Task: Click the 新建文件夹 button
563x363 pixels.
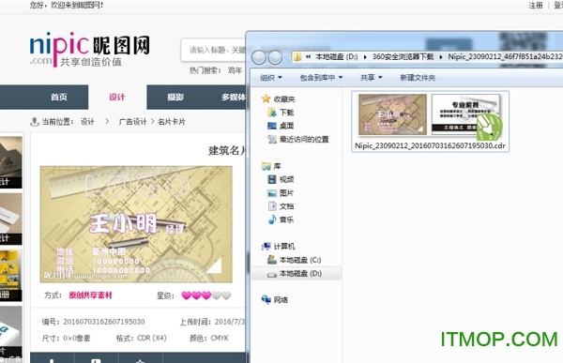Action: coord(418,77)
